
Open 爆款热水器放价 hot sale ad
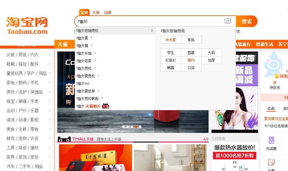point(234,156)
